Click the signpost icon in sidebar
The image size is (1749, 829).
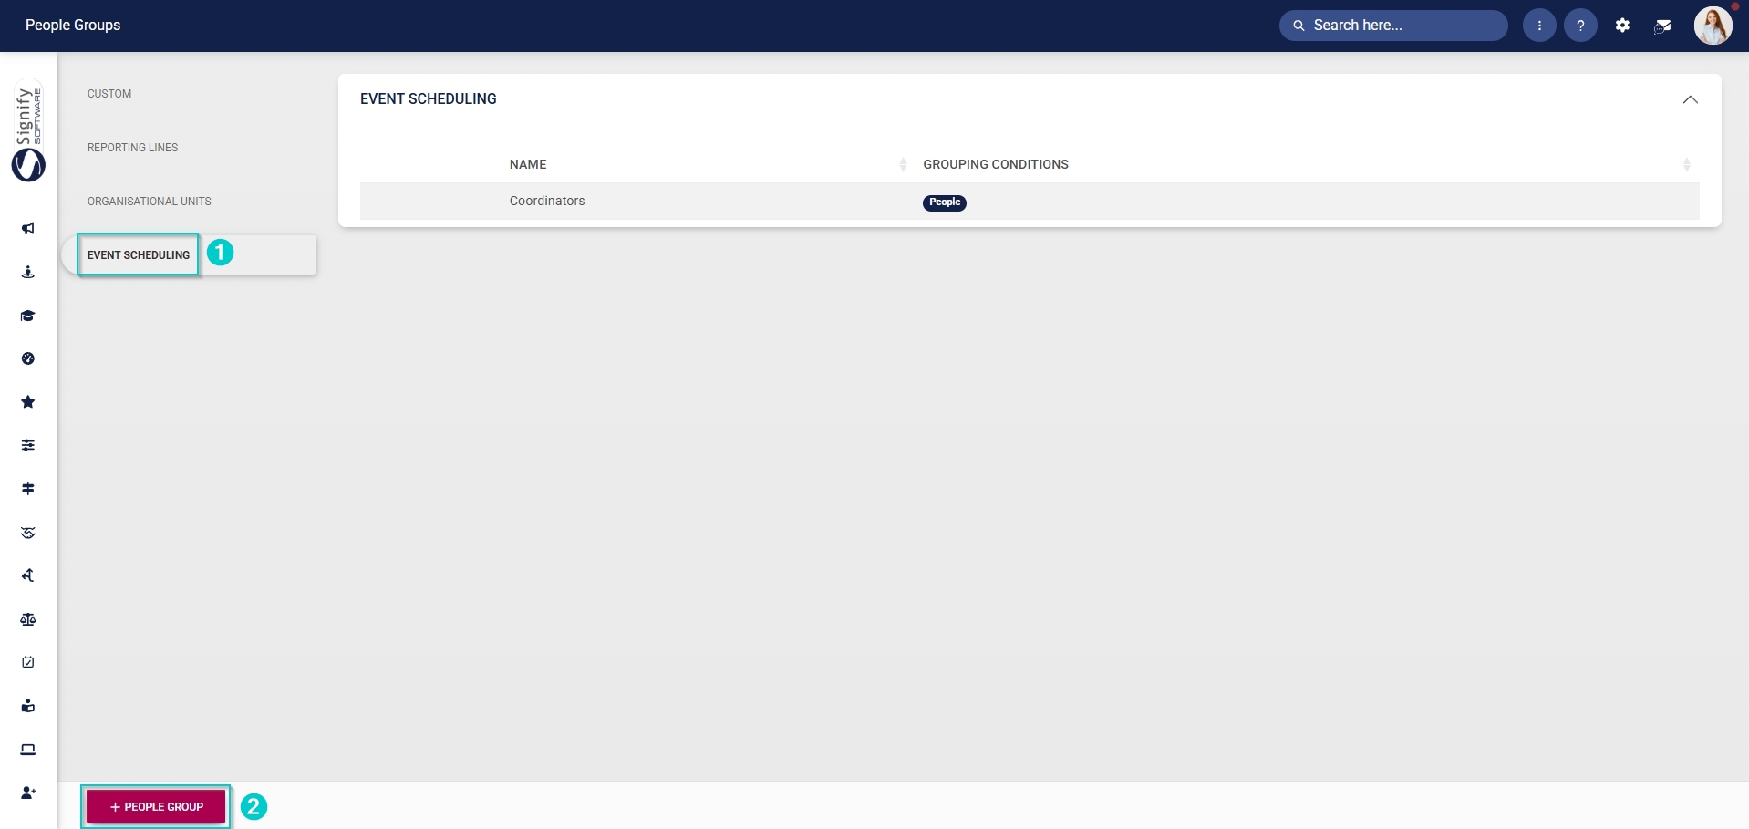click(28, 489)
